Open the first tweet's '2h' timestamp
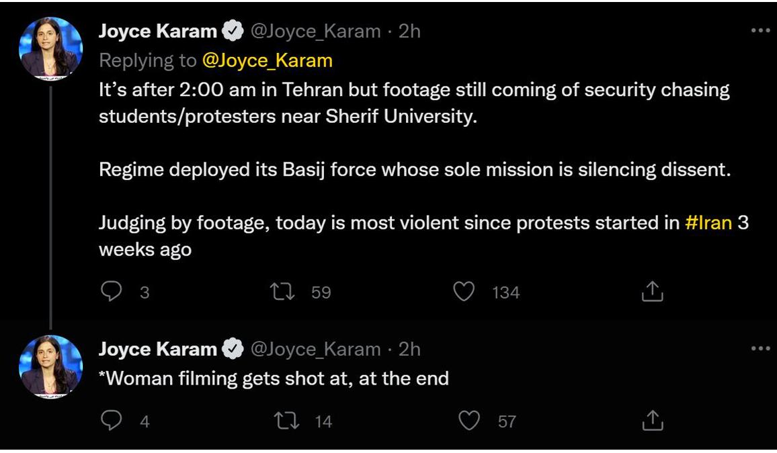Screen dimensions: 777x453 pyautogui.click(x=410, y=31)
